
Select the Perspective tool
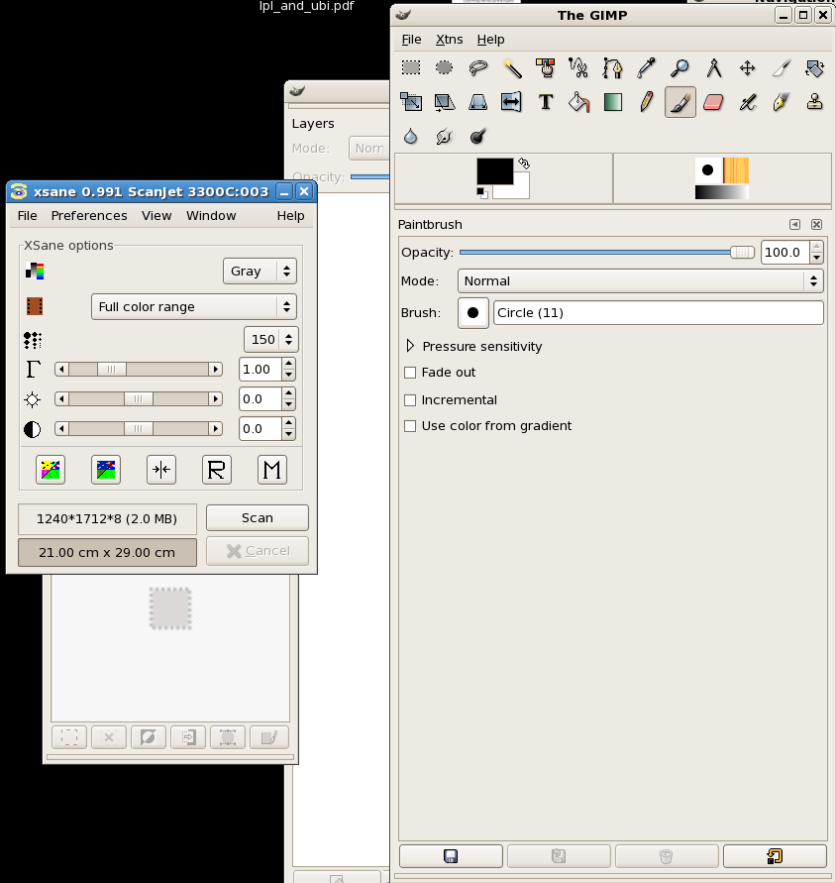[478, 102]
